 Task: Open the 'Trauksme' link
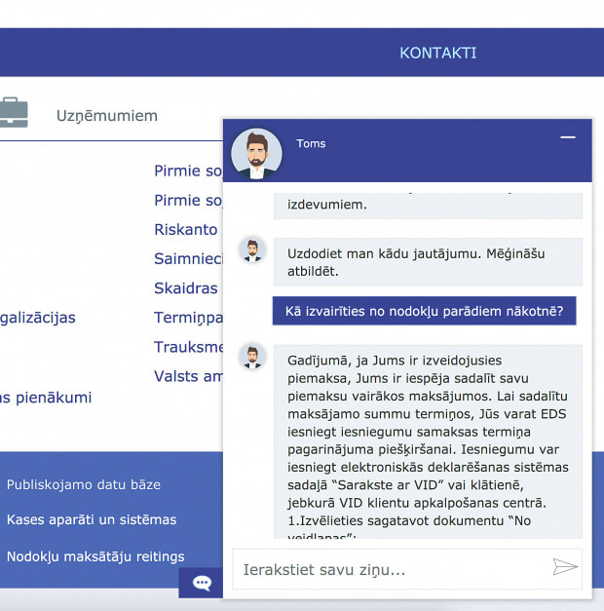tap(188, 347)
